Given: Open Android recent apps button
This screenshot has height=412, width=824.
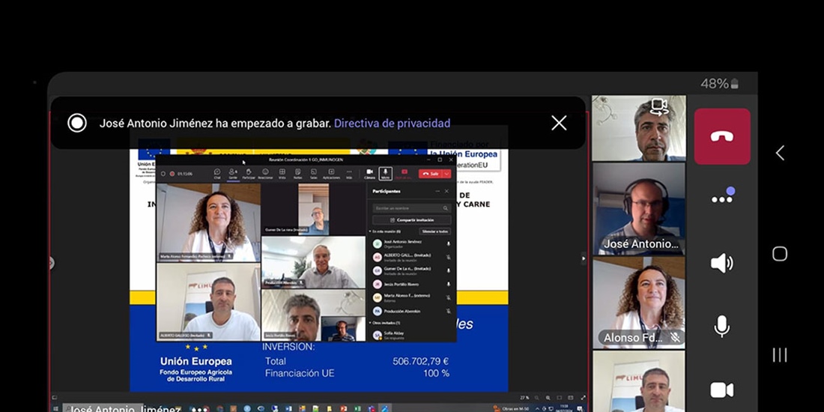Looking at the screenshot, I should click(780, 355).
